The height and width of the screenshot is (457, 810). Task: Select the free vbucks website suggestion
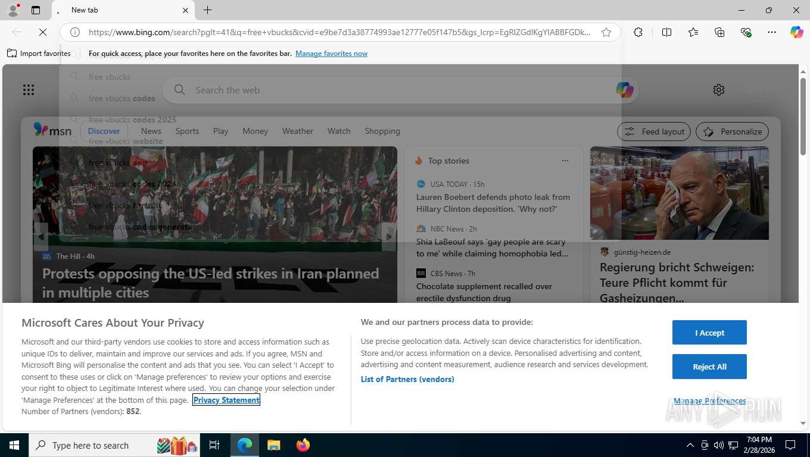click(126, 141)
